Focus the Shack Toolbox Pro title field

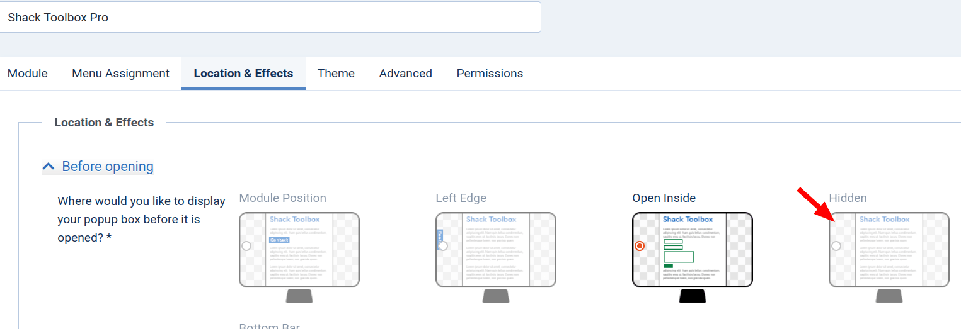[270, 18]
